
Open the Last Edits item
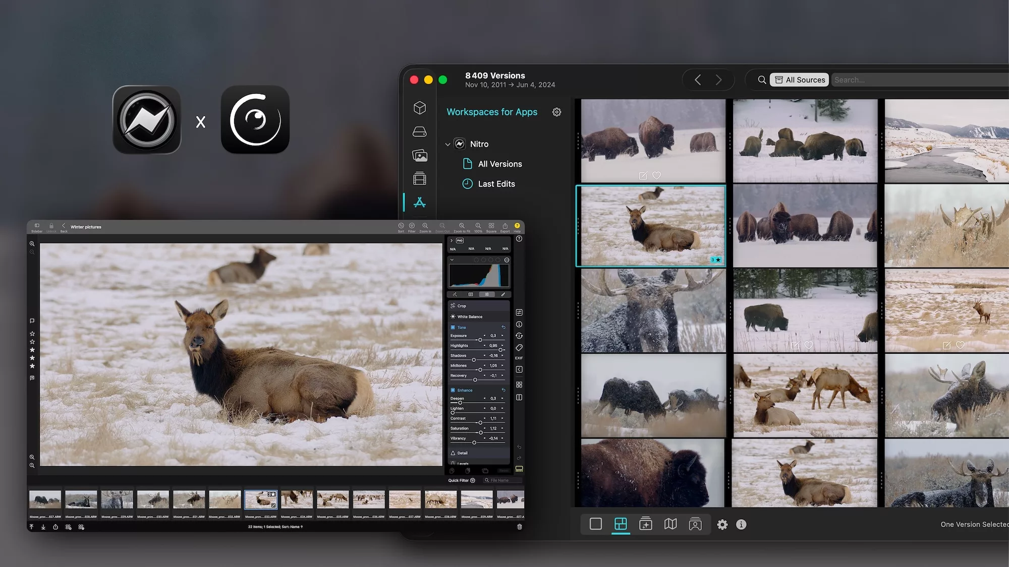click(x=496, y=184)
